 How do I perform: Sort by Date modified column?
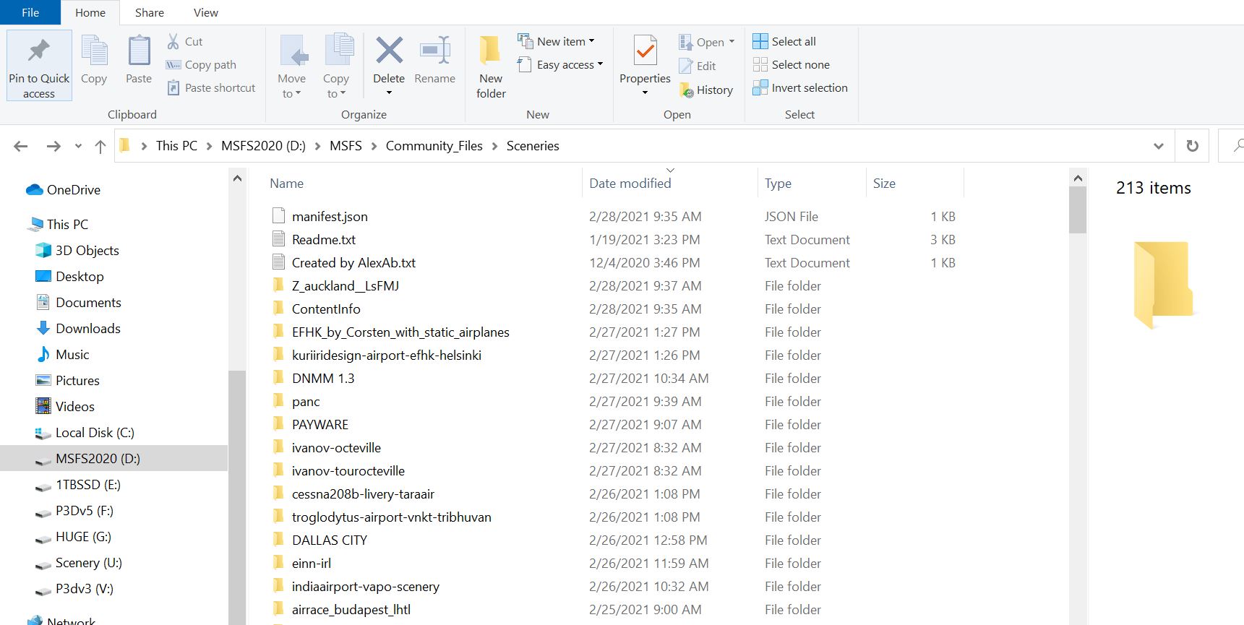[630, 183]
